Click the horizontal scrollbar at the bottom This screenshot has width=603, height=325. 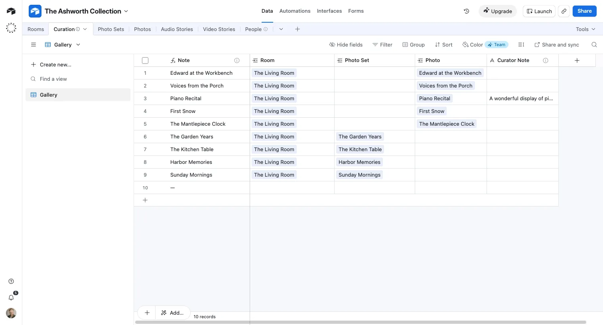coord(361,322)
